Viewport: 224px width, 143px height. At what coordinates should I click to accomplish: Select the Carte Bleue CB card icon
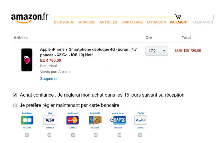click(x=27, y=120)
